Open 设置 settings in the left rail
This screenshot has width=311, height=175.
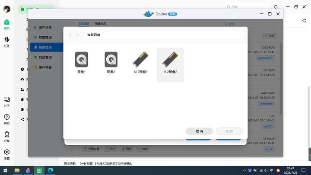(x=7, y=154)
